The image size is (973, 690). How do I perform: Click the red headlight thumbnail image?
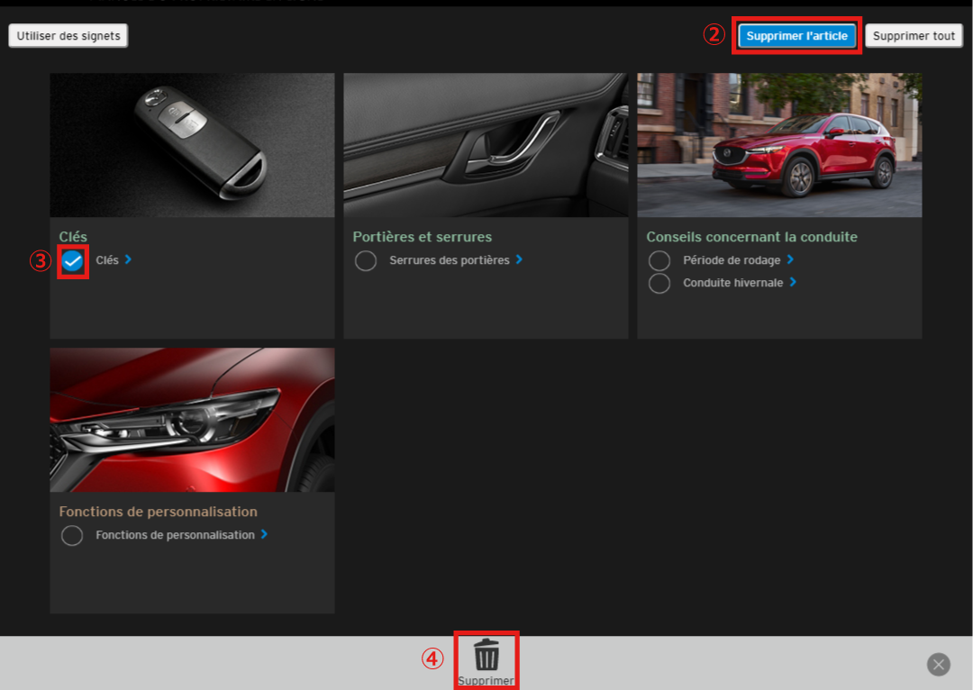coord(192,420)
